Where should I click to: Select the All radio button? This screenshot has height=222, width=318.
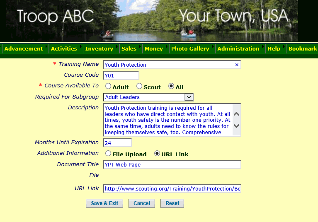pos(171,86)
